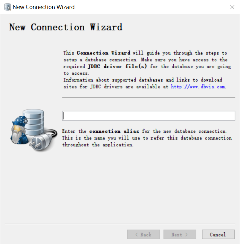Click the Next button
The height and width of the screenshot is (244, 240).
pyautogui.click(x=180, y=234)
